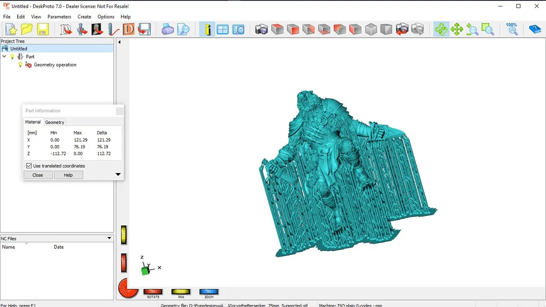Click the four-pane window layout icon
The image size is (546, 307).
click(222, 30)
